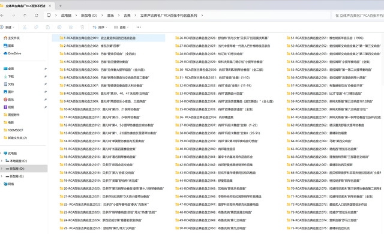Expand 新加卷 (E:) tree node arrow
The width and height of the screenshot is (384, 234).
point(2,176)
